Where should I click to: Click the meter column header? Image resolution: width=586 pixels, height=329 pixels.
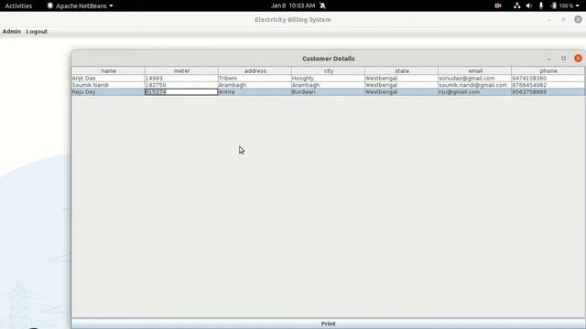(181, 71)
